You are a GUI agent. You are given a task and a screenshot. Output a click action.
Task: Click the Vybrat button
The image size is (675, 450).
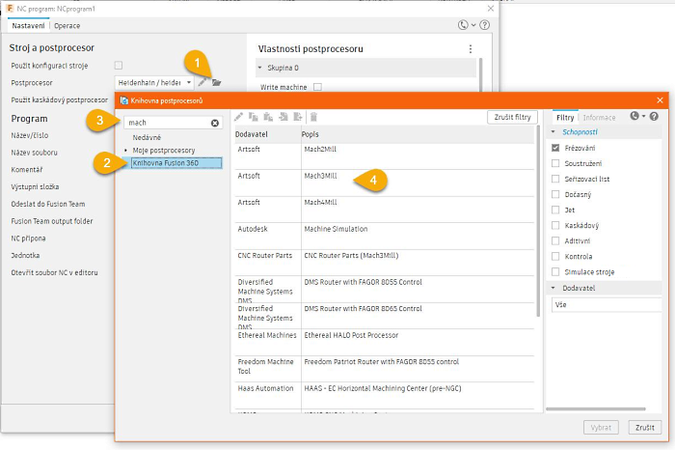(x=601, y=428)
